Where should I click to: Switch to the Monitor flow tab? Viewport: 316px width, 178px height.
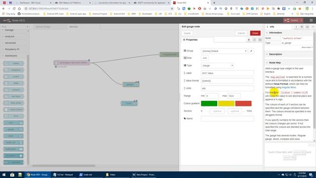pyautogui.click(x=83, y=27)
